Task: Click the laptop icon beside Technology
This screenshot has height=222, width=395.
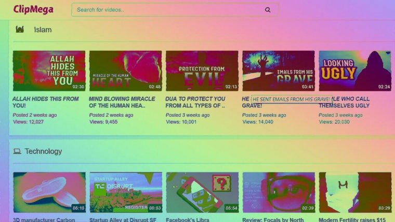Action: tap(17, 151)
